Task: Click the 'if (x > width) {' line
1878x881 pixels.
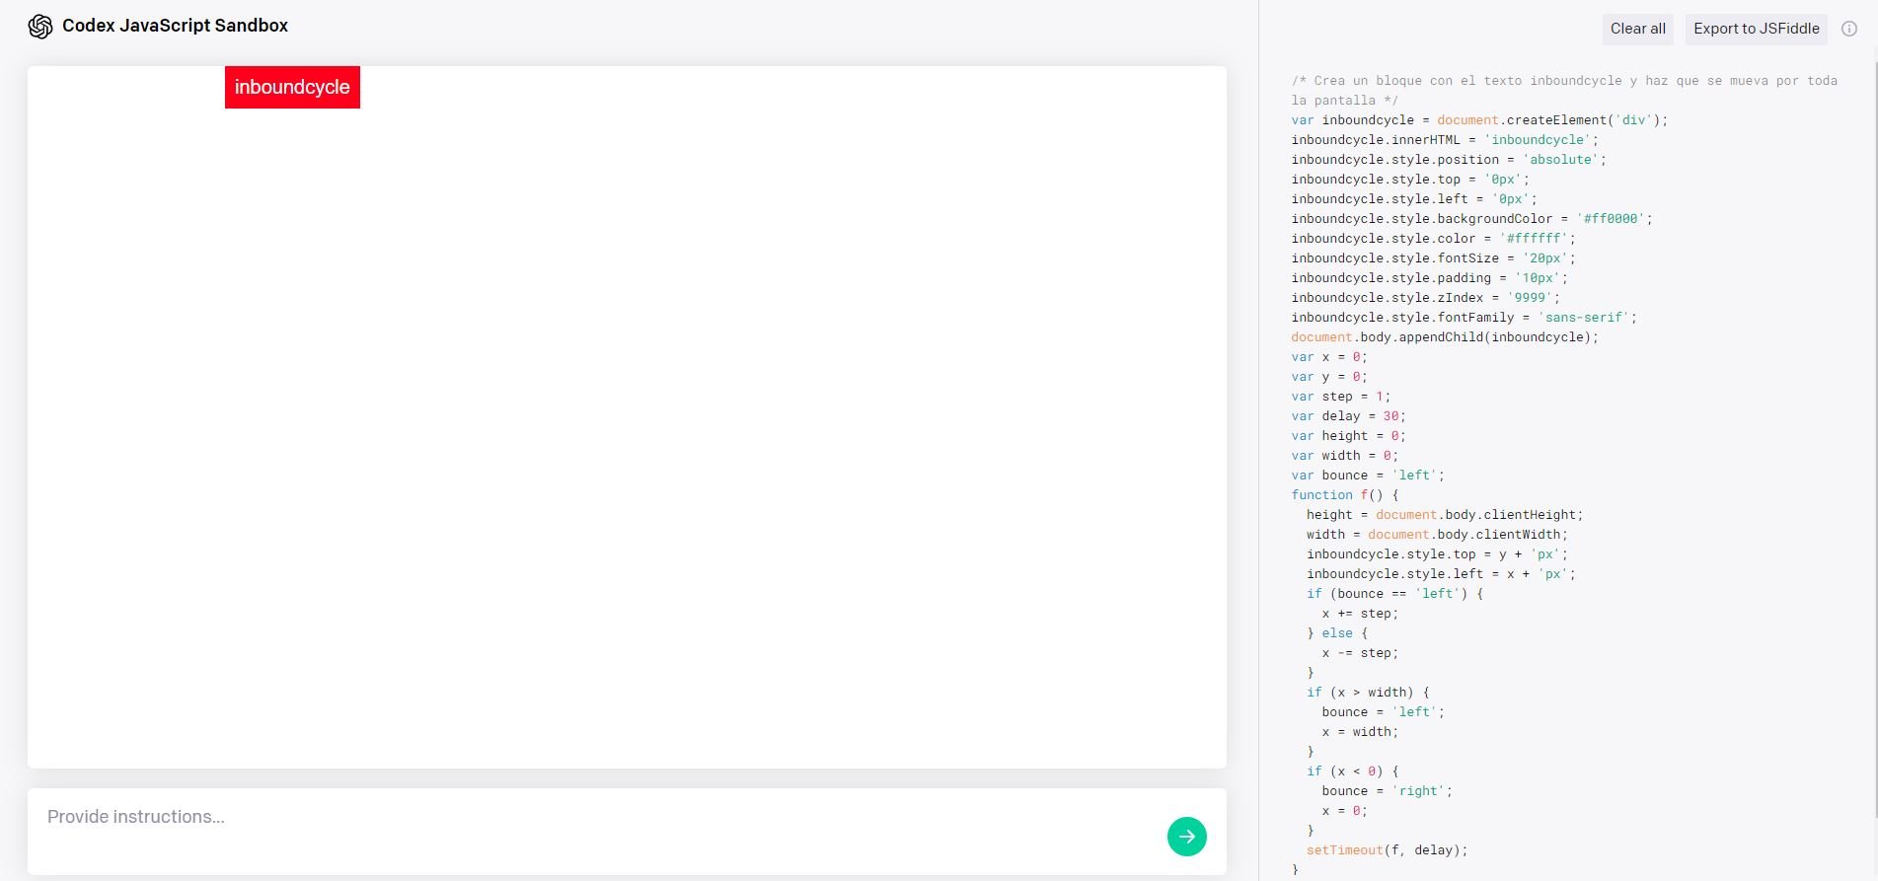Action: pyautogui.click(x=1368, y=693)
